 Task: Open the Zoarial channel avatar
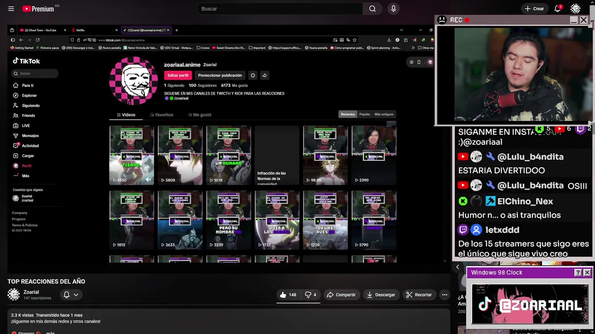point(13,295)
